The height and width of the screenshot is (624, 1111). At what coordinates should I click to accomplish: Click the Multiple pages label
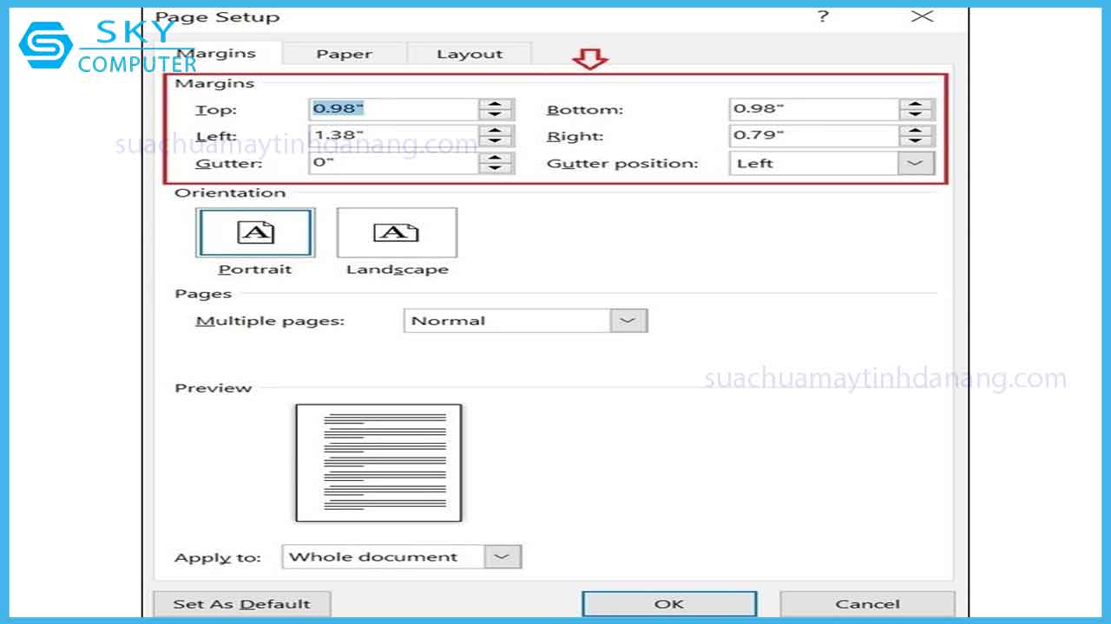(270, 321)
